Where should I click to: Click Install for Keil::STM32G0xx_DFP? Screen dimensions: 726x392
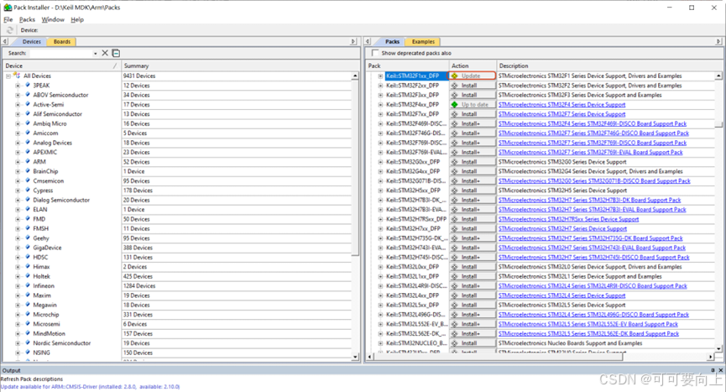point(473,162)
